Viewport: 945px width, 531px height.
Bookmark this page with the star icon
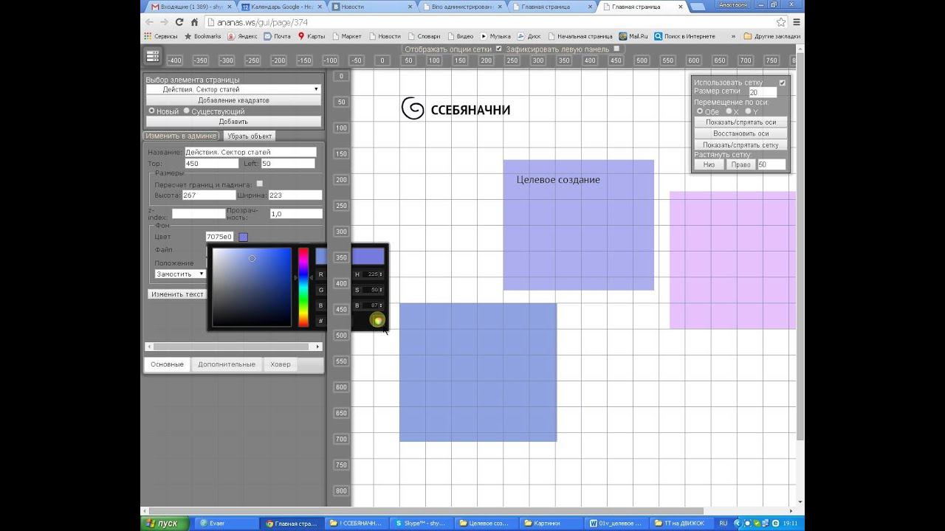click(x=781, y=22)
